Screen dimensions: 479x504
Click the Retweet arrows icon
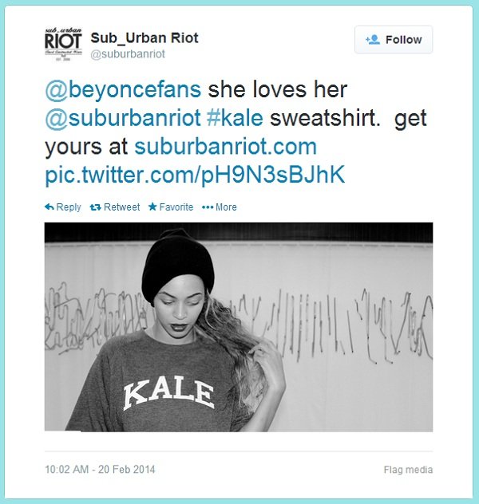[x=96, y=207]
